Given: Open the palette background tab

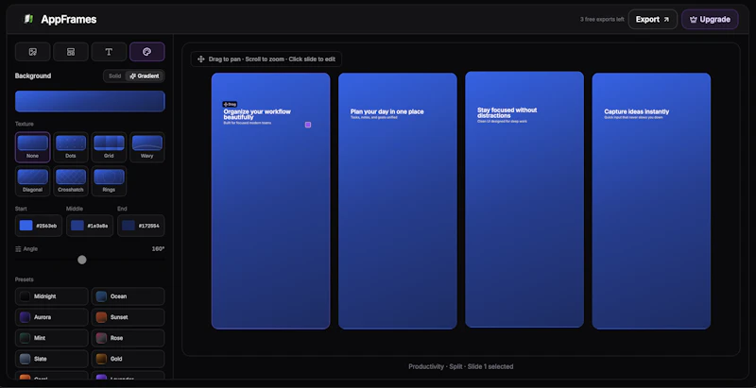Looking at the screenshot, I should (x=147, y=52).
